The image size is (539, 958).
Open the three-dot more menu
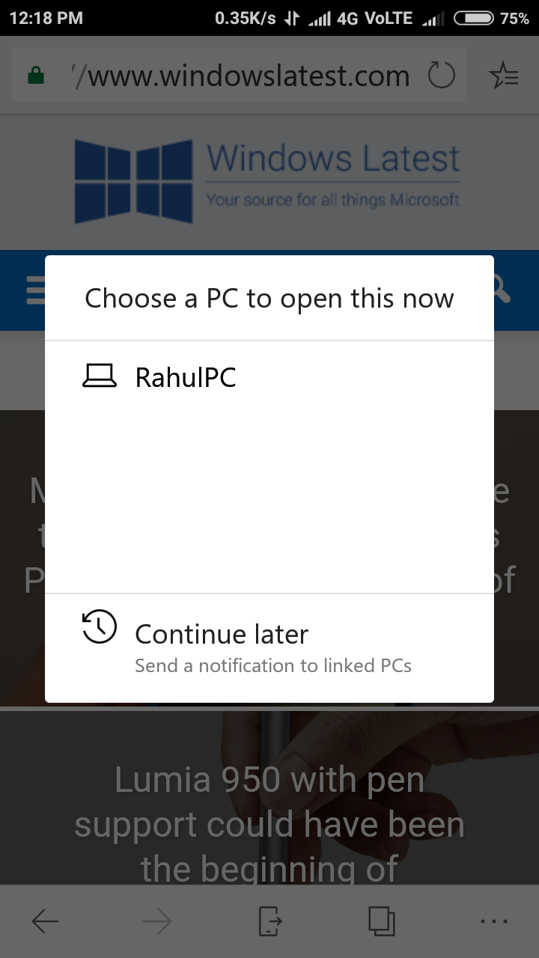(x=494, y=921)
